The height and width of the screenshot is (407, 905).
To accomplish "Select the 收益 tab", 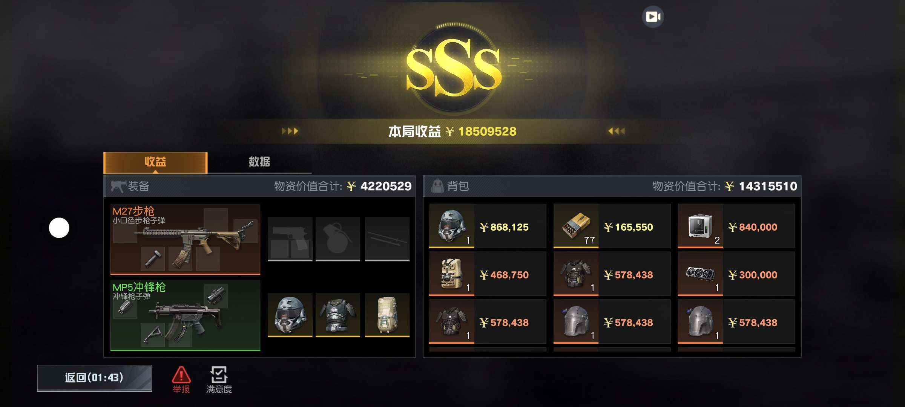I will [155, 162].
